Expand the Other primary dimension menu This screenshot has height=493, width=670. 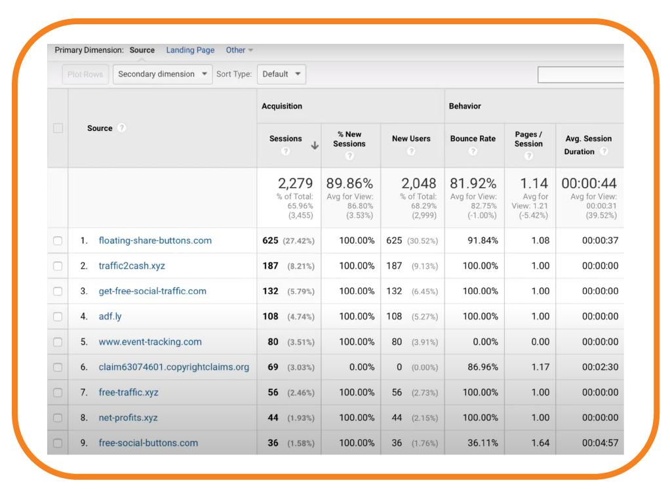[239, 50]
